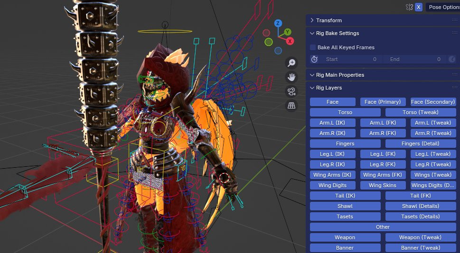Click the negative Y axis gizmo circle
This screenshot has width=460, height=253.
(268, 42)
